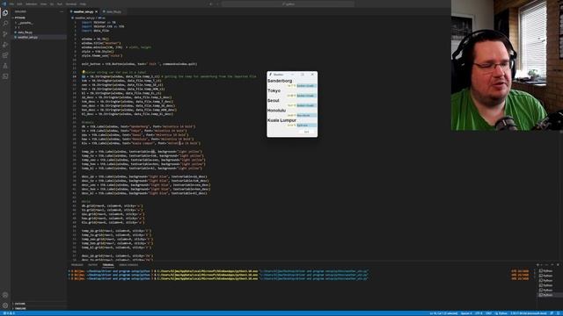The height and width of the screenshot is (316, 563).
Task: Switch to the data_file.py editor tab
Action: tap(113, 11)
